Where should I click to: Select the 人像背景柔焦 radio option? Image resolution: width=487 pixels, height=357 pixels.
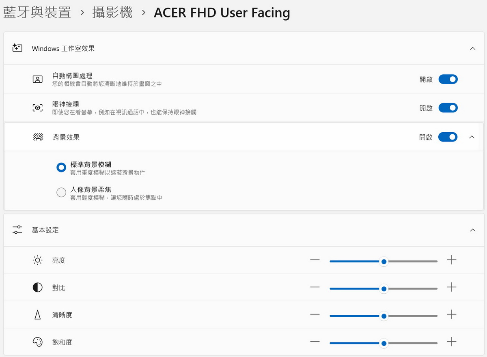tap(61, 193)
